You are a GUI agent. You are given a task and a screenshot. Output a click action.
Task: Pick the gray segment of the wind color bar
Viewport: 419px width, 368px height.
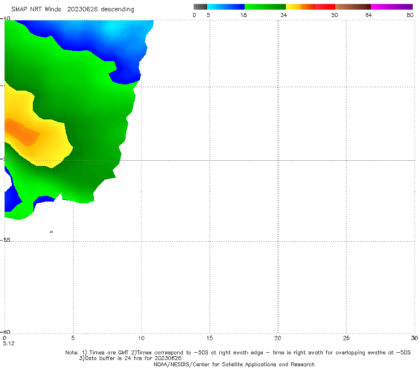point(200,7)
